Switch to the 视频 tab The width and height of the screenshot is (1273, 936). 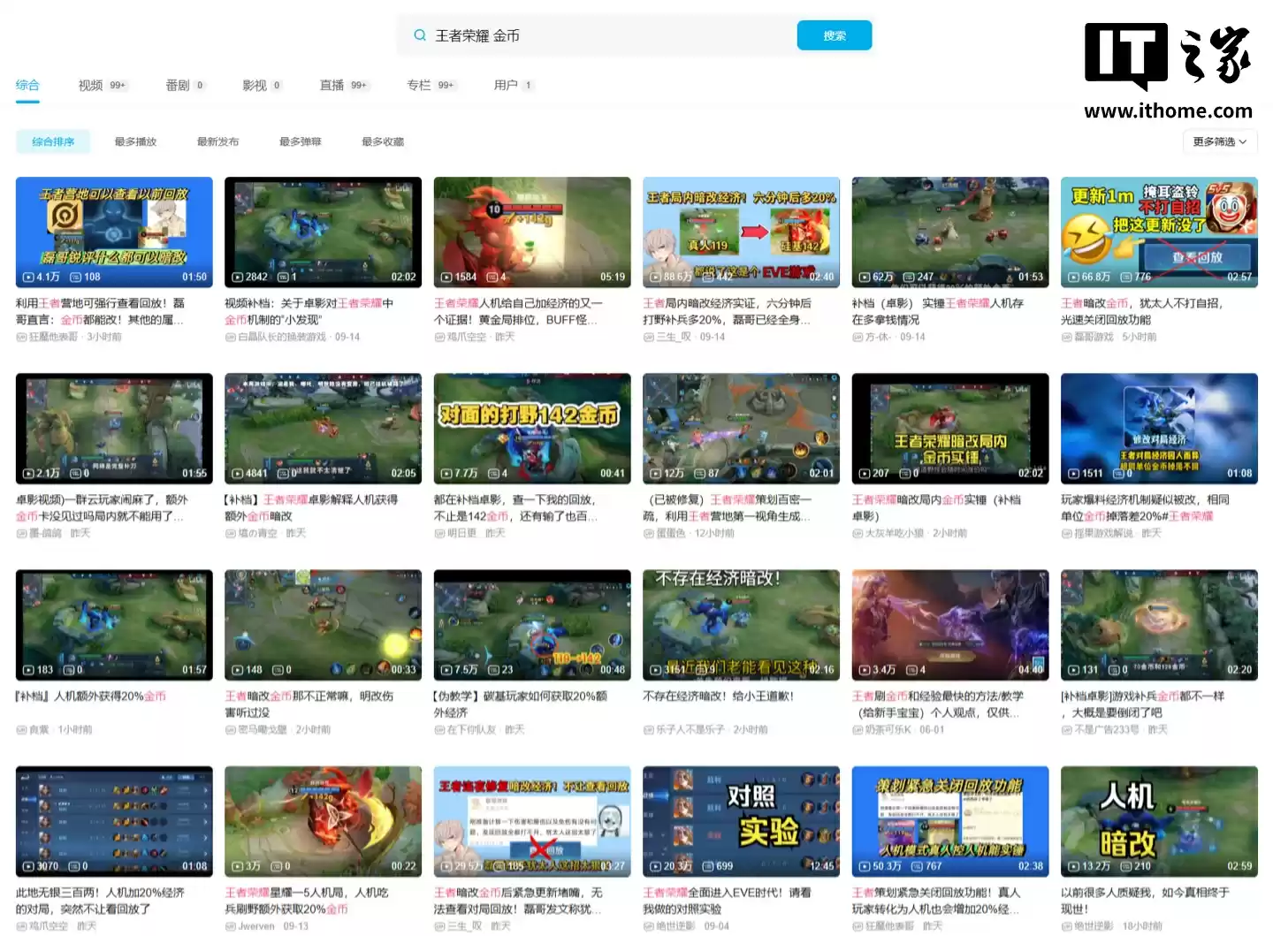click(91, 85)
